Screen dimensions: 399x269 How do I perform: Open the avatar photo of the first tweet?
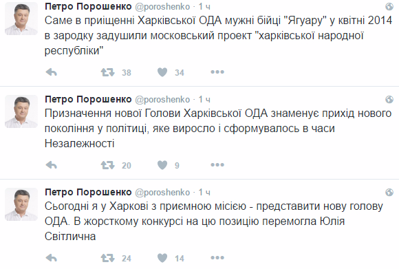click(x=21, y=19)
